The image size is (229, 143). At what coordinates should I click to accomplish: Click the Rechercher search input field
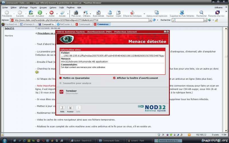coord(188,20)
